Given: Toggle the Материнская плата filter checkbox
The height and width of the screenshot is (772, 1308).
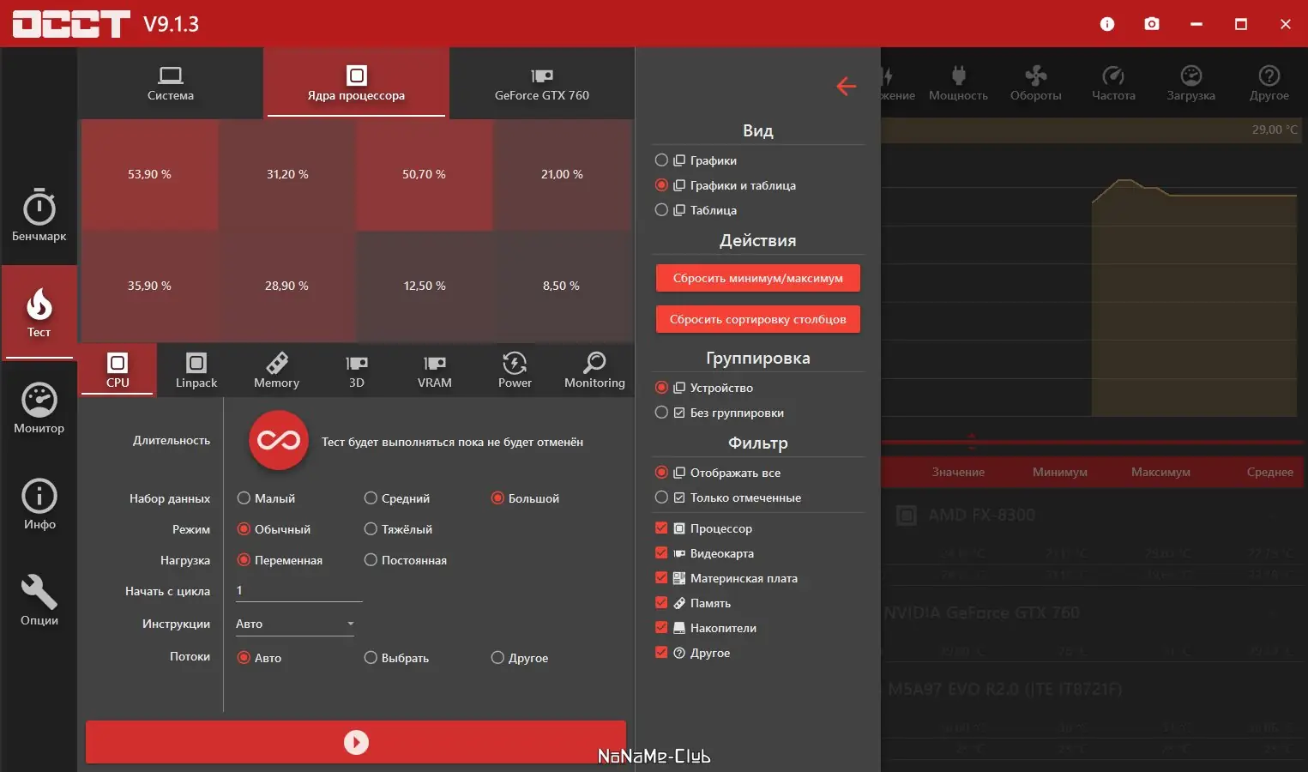Looking at the screenshot, I should (x=661, y=578).
